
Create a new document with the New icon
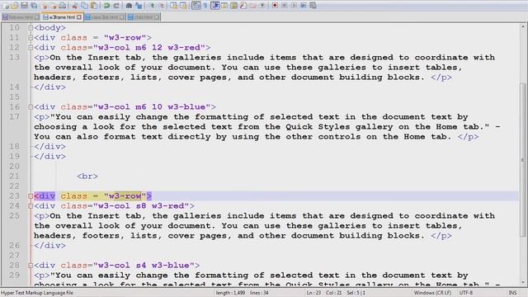pyautogui.click(x=7, y=6)
